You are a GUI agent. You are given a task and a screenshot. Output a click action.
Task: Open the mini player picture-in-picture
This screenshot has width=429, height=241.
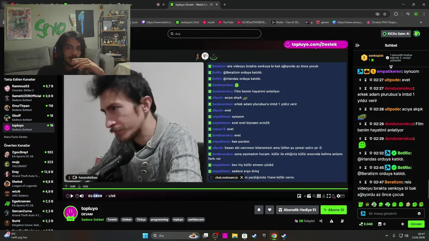coord(299,196)
